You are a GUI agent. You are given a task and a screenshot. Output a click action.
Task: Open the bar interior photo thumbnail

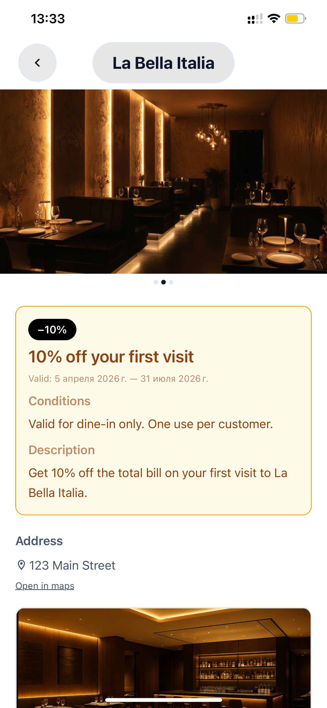(163, 658)
